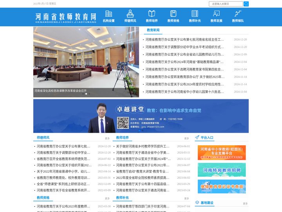Viewport: 282px width, 212px height.
Task: Click the conference room slideshow image
Action: click(86, 62)
